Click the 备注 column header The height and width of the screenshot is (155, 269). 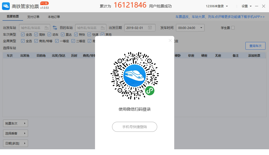coord(236,56)
